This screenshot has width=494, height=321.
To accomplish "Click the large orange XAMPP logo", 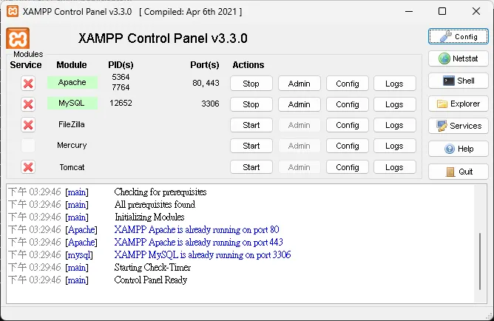I will [18, 38].
